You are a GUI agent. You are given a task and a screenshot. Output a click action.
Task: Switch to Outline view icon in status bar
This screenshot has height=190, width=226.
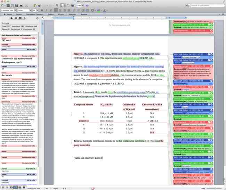tap(7, 188)
